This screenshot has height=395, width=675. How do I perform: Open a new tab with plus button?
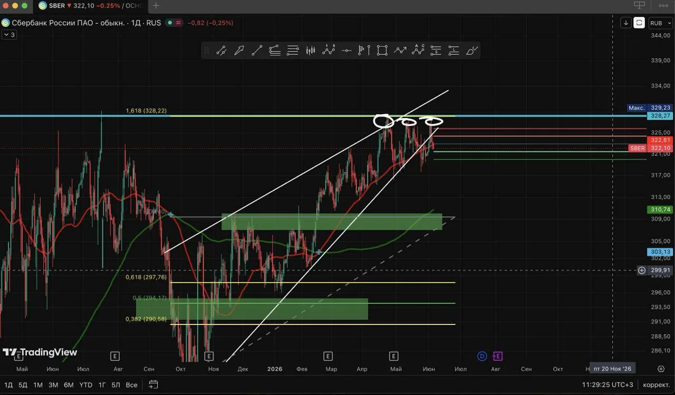pos(156,6)
